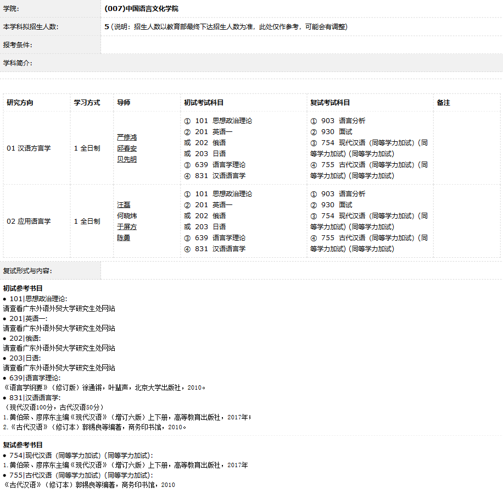Viewport: 503px width, 493px height.
Task: Click the 报考条件 label
Action: click(x=18, y=45)
